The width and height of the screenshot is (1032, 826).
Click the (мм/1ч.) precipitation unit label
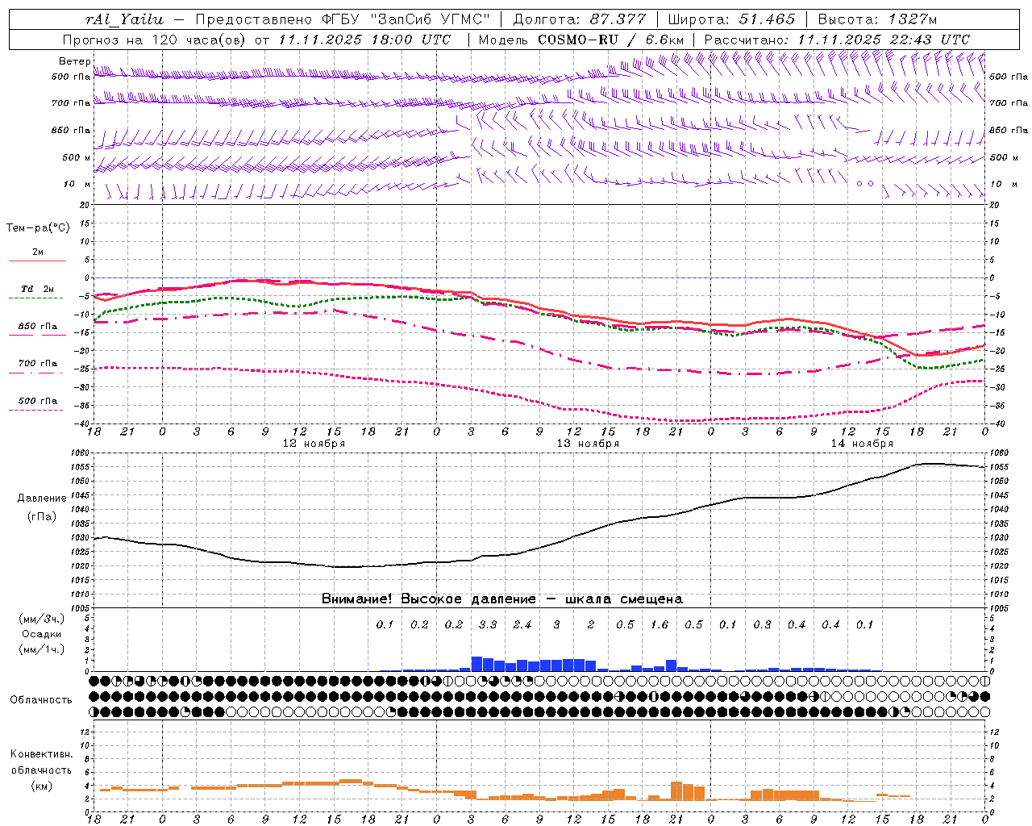tap(42, 649)
